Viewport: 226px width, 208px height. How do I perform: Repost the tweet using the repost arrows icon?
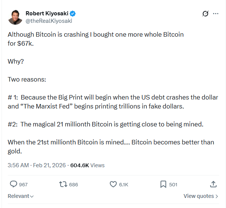click(64, 184)
